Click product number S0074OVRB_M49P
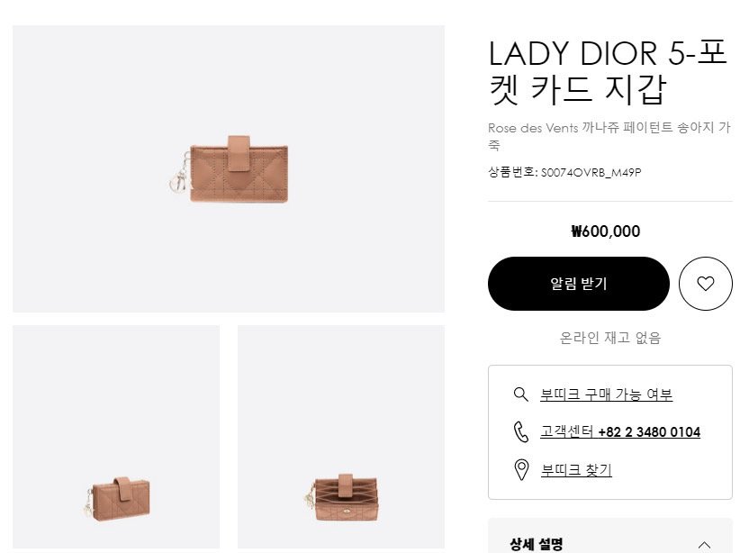Screen dimensions: 749x553 pyautogui.click(x=591, y=173)
